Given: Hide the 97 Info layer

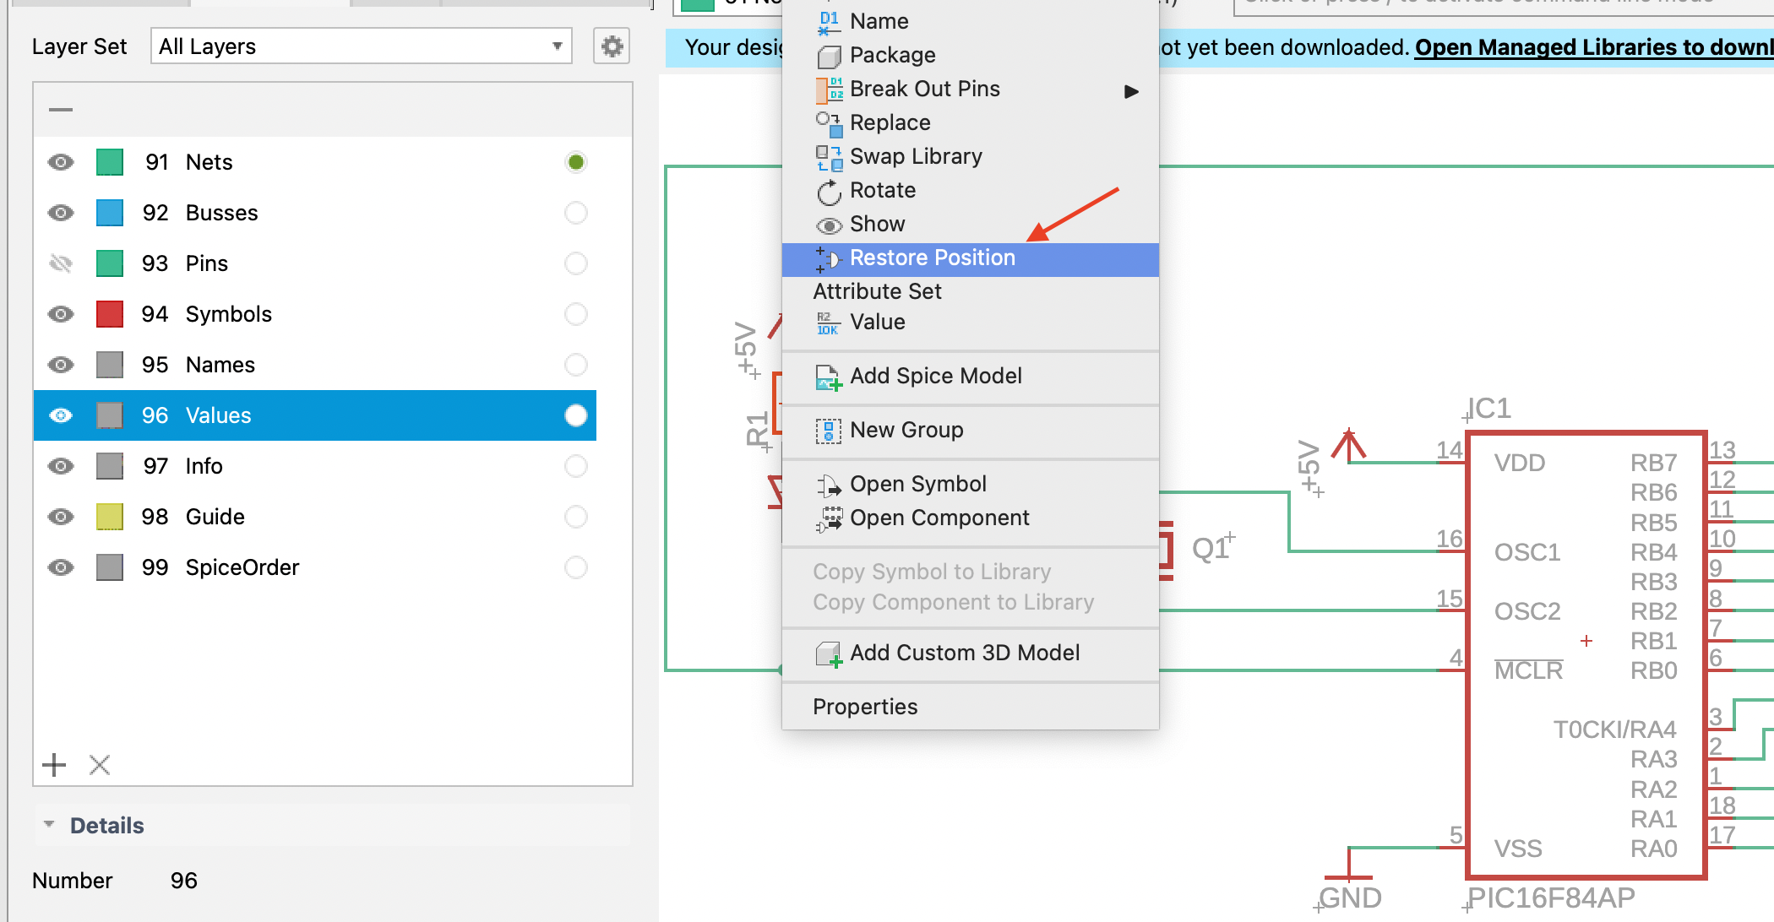Looking at the screenshot, I should (61, 466).
